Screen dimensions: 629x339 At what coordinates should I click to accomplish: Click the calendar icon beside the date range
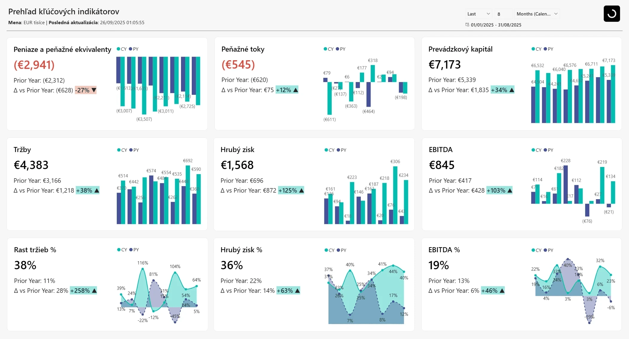(x=467, y=25)
